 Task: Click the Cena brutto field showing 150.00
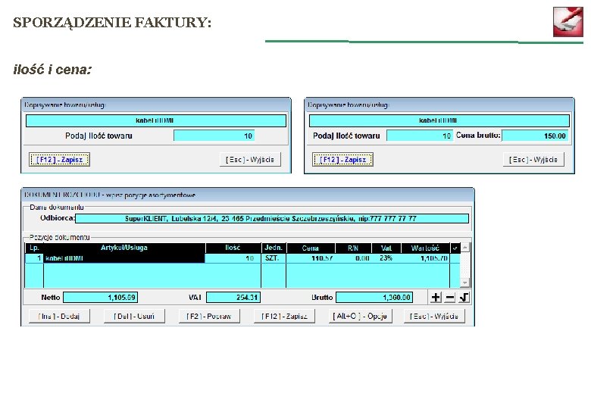pos(535,136)
